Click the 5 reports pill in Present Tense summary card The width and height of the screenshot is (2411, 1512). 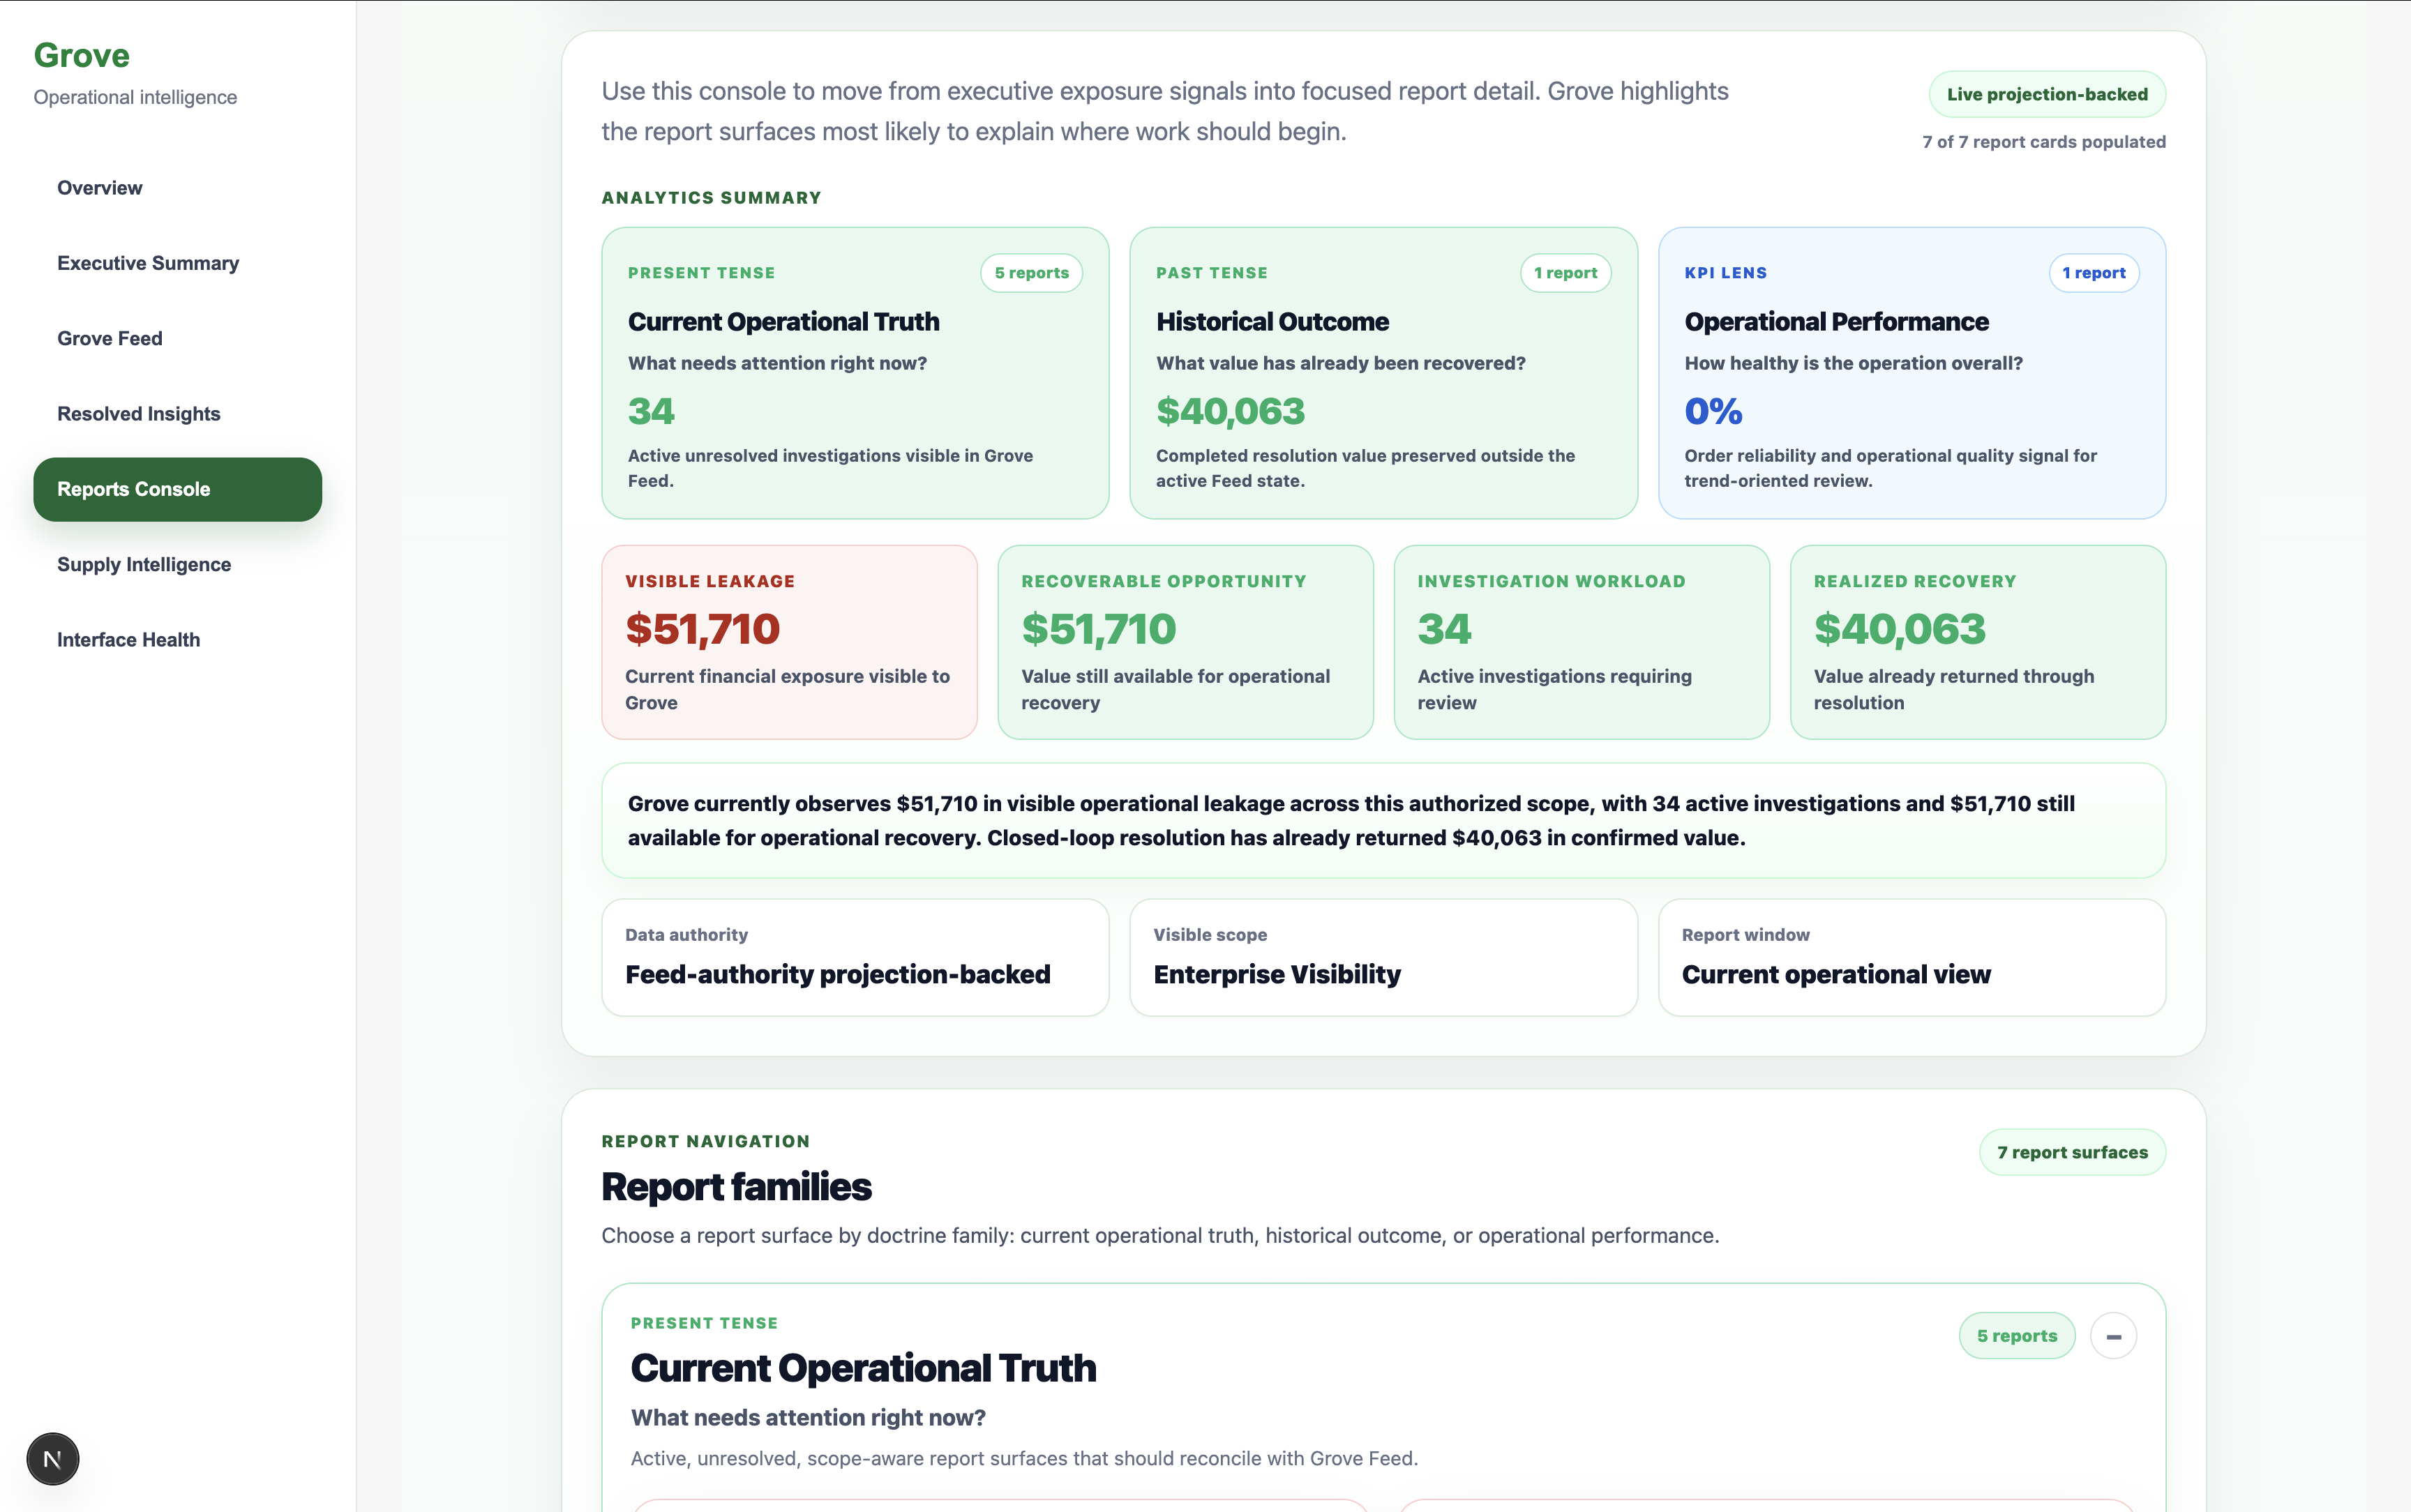(x=1031, y=273)
